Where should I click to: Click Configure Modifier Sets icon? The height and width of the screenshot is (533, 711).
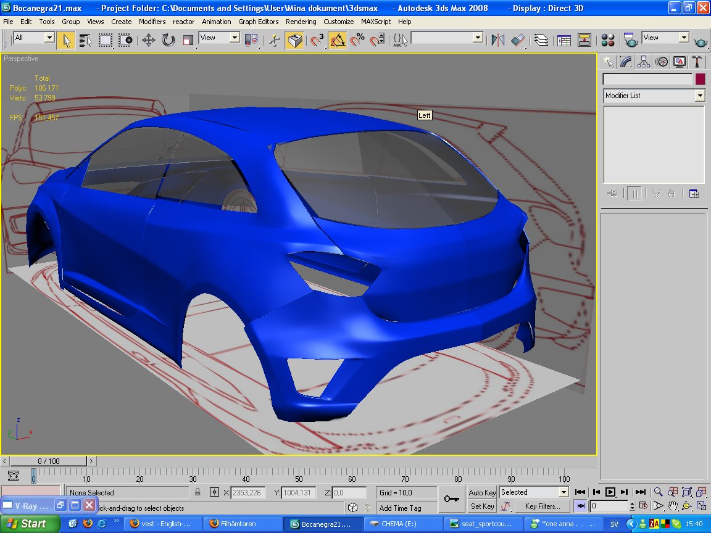click(694, 194)
